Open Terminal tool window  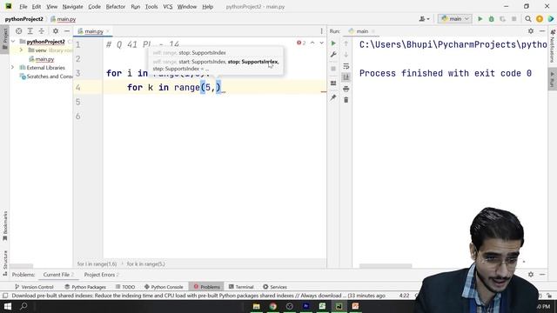click(x=241, y=287)
